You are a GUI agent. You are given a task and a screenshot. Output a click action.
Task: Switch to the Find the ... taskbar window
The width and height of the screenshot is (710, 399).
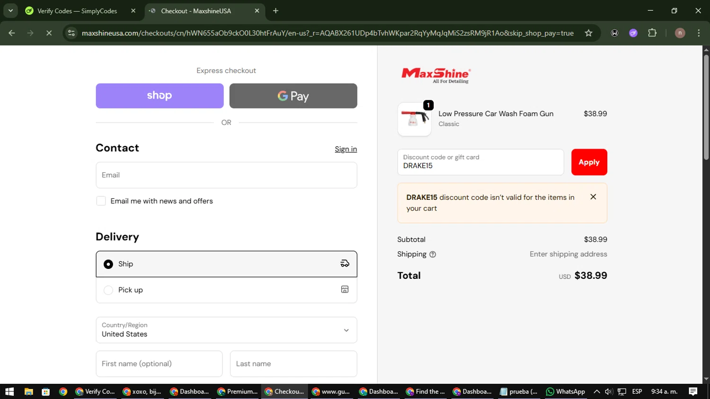pos(426,391)
